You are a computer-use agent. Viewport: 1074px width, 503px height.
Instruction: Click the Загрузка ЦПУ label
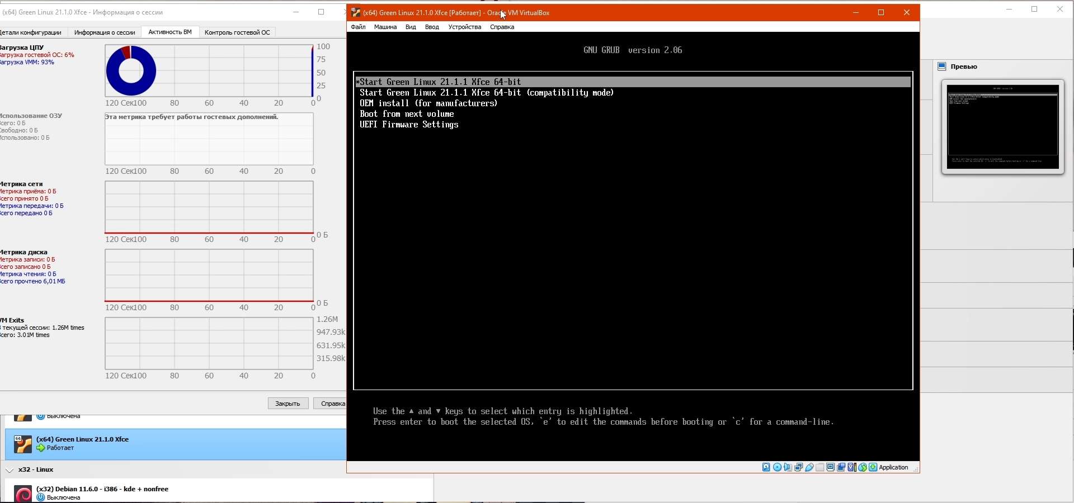22,48
